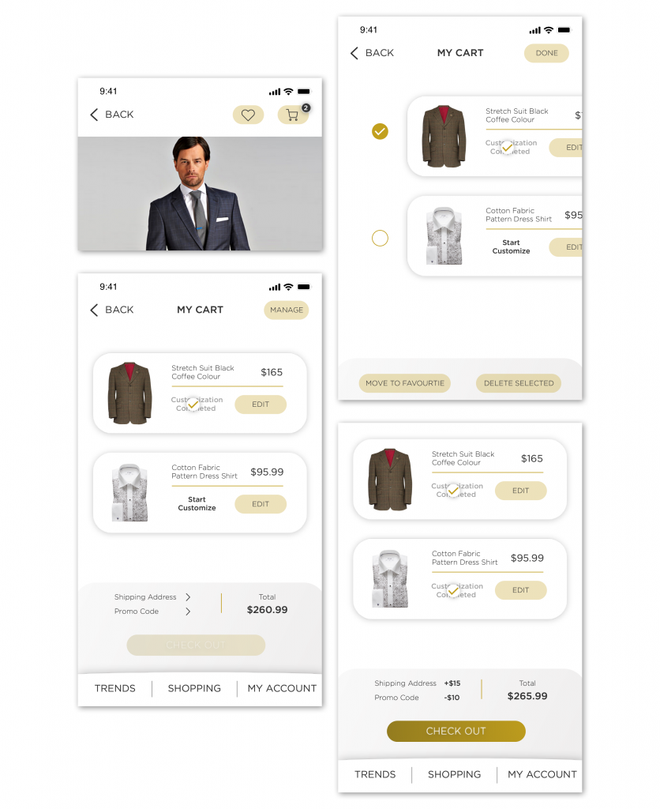Tap the back chevron above the model photo
Image resolution: width=660 pixels, height=809 pixels.
(x=94, y=115)
